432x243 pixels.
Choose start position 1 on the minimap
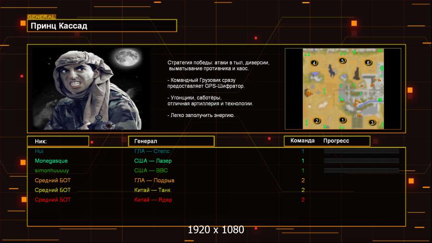coord(342,120)
